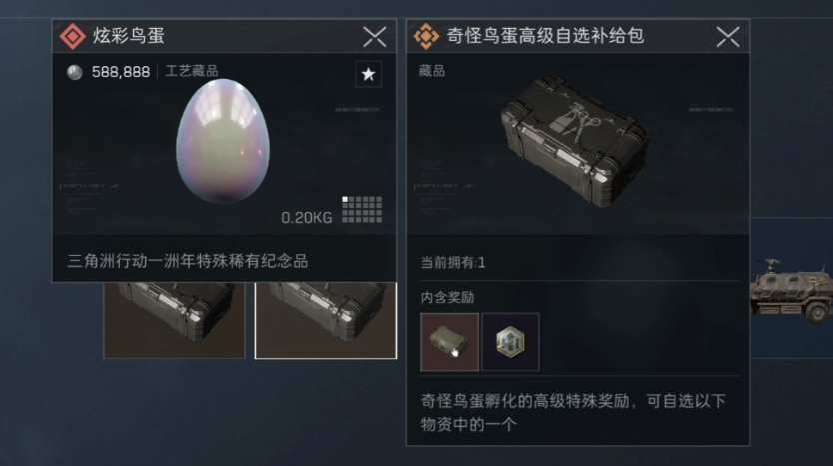The width and height of the screenshot is (833, 466).
Task: Click the armored vehicle item on right edge
Action: tap(792, 289)
